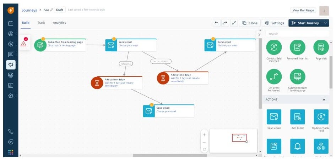Reset canvas zoom refresh button
336x160 pixels.
pyautogui.click(x=204, y=149)
